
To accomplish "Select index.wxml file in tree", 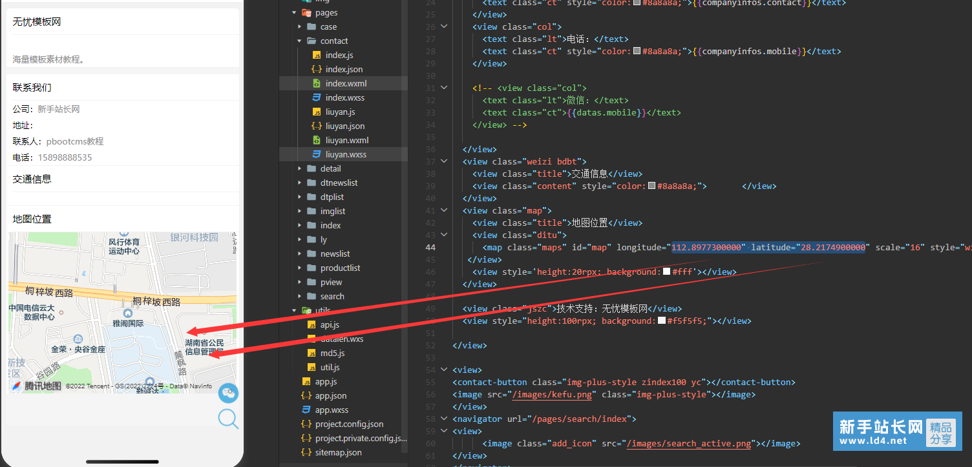I will tap(346, 83).
